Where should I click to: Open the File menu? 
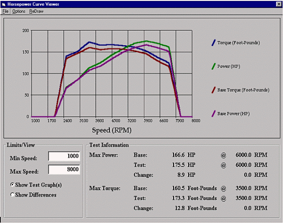[x=5, y=11]
